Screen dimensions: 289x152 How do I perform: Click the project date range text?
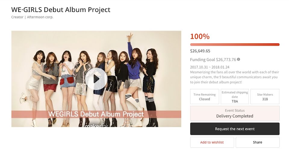[210, 67]
